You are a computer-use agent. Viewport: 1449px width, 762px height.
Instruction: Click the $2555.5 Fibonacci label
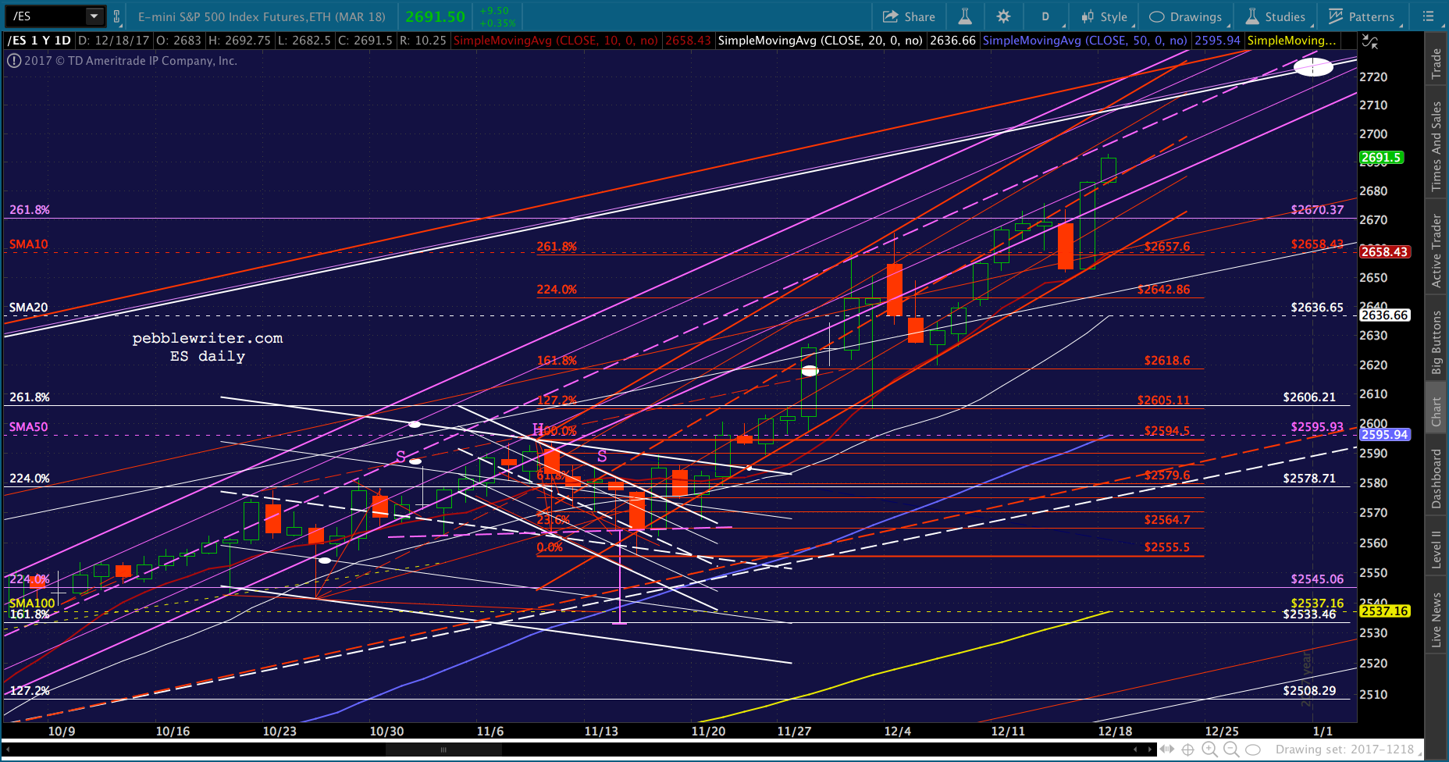pos(1167,547)
